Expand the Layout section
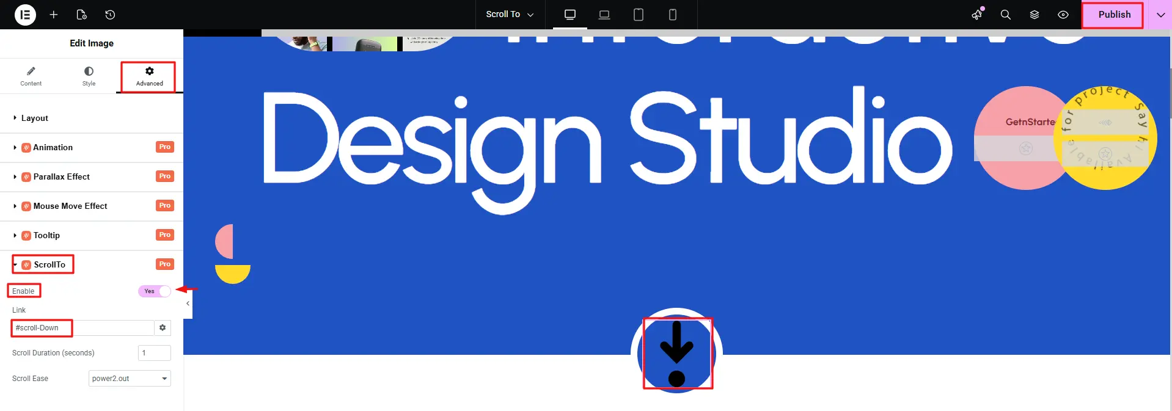This screenshot has width=1172, height=411. tap(92, 118)
